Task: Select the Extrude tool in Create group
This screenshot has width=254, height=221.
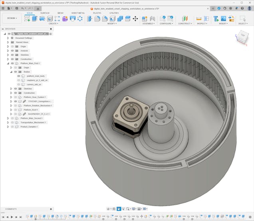Action: pyautogui.click(x=35, y=18)
